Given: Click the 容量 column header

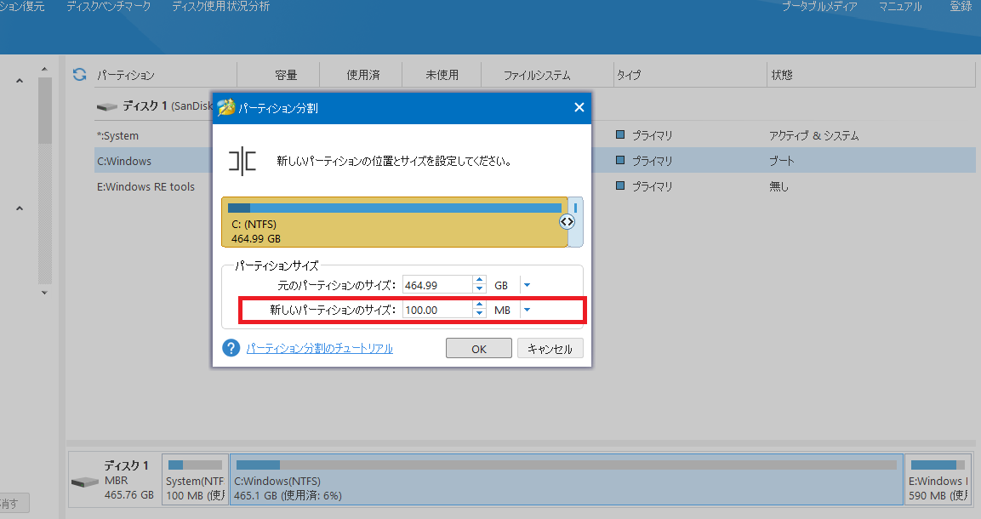Looking at the screenshot, I should pos(286,75).
